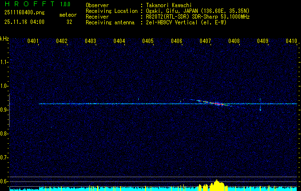Click the HROFFT program title
Viewport: 301px width, 191px height.
click(x=30, y=4)
